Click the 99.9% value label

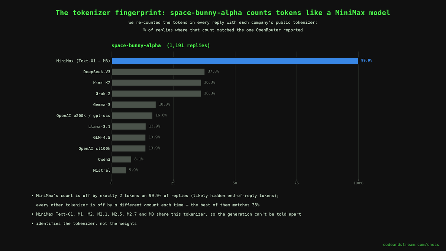pos(366,60)
